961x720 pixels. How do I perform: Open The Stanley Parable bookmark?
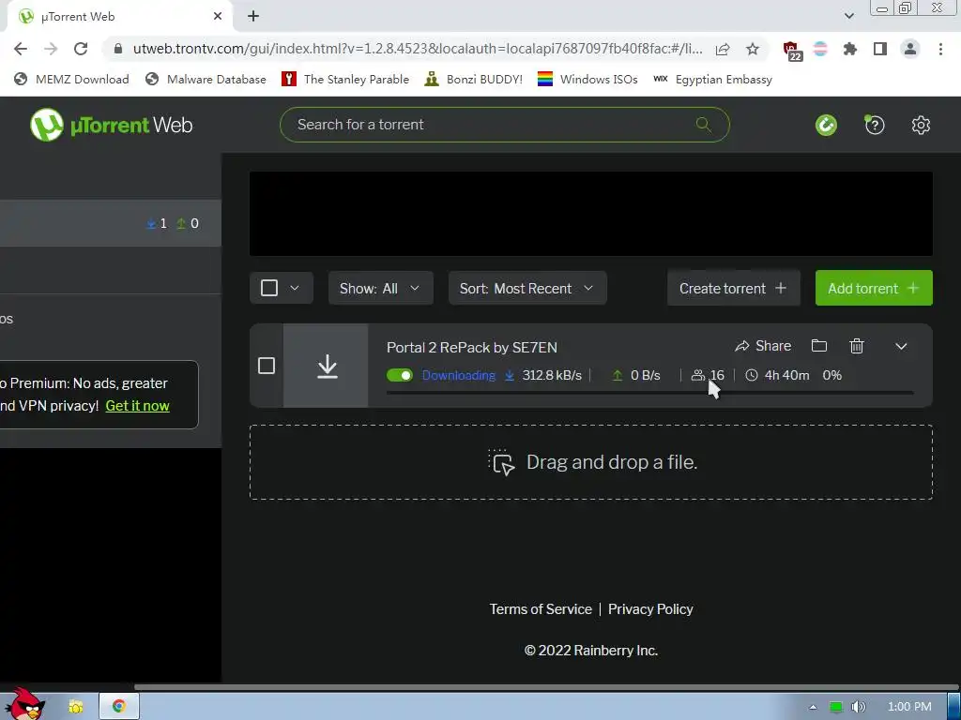(345, 79)
